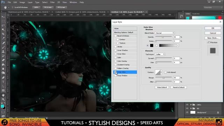Enable the Stroke effect checkbox
Image resolution: width=224 pixels, height=126 pixels.
(x=115, y=47)
